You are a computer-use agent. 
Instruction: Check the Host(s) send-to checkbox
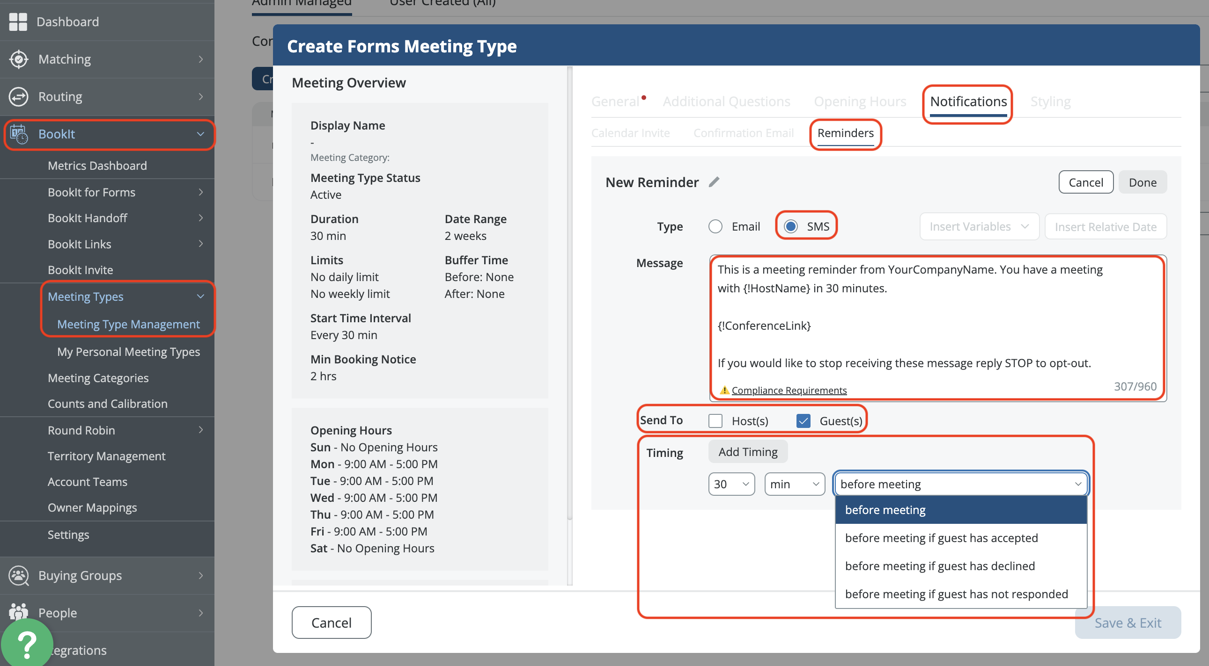(715, 420)
